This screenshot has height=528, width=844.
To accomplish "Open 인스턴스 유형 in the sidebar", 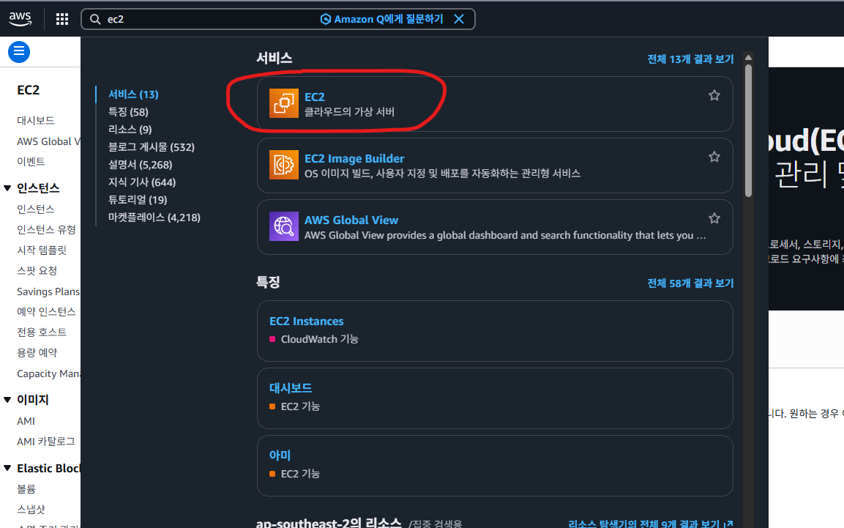I will (46, 230).
